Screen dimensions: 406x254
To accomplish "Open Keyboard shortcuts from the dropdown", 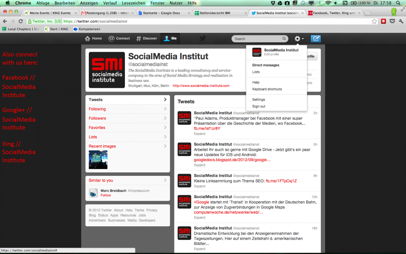I will click(267, 89).
